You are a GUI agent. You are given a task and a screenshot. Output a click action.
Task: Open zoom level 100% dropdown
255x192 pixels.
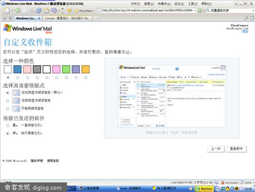tap(254, 183)
